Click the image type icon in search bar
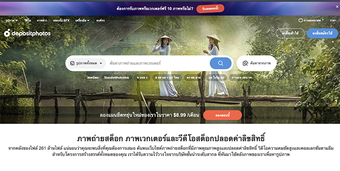The width and height of the screenshot is (340, 171). point(72,63)
